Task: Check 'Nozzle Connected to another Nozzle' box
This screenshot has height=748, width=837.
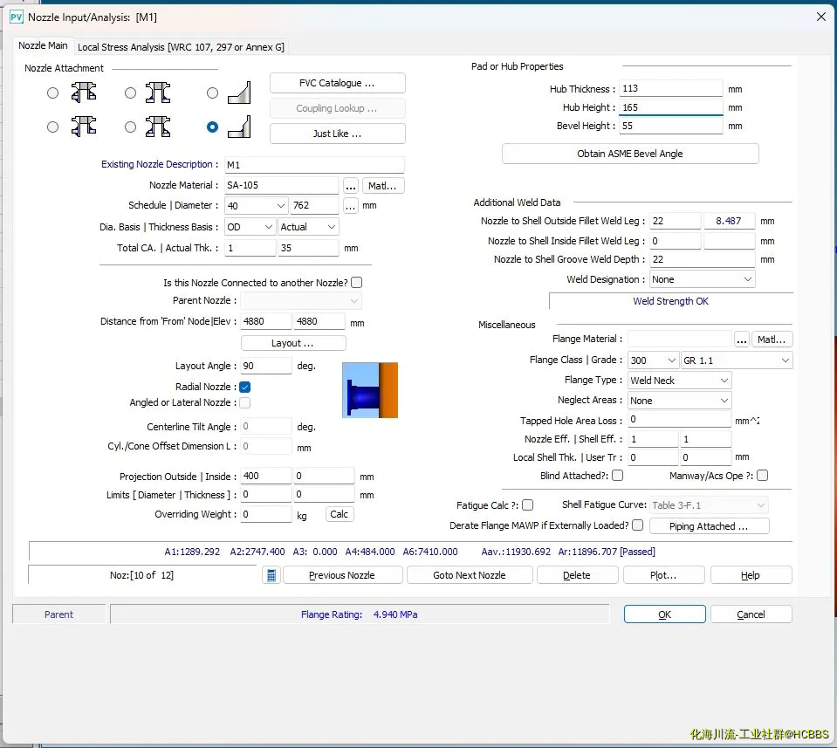Action: (357, 283)
